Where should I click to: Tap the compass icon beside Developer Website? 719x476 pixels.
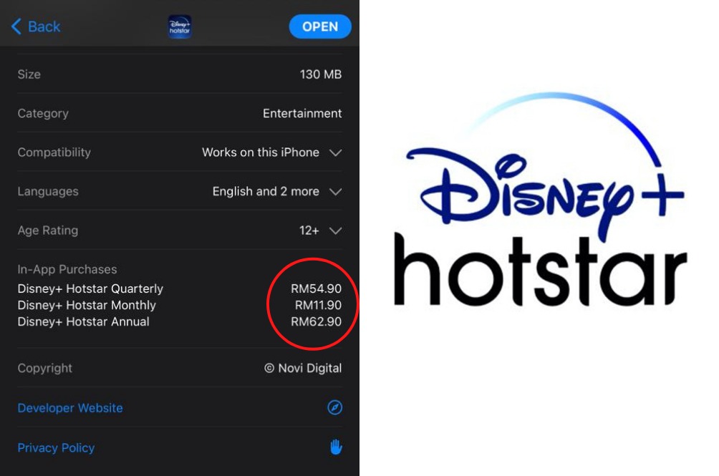[x=334, y=407]
